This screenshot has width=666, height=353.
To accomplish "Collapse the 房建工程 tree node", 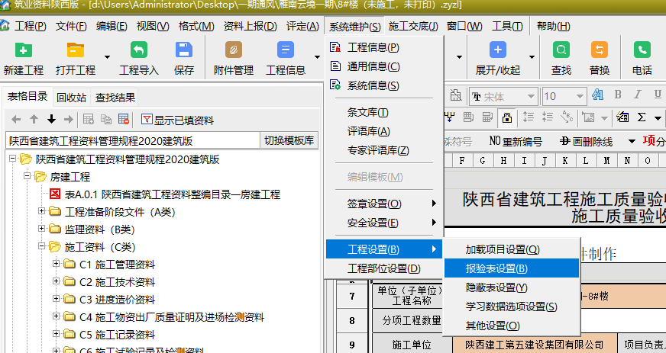I will click(x=27, y=177).
